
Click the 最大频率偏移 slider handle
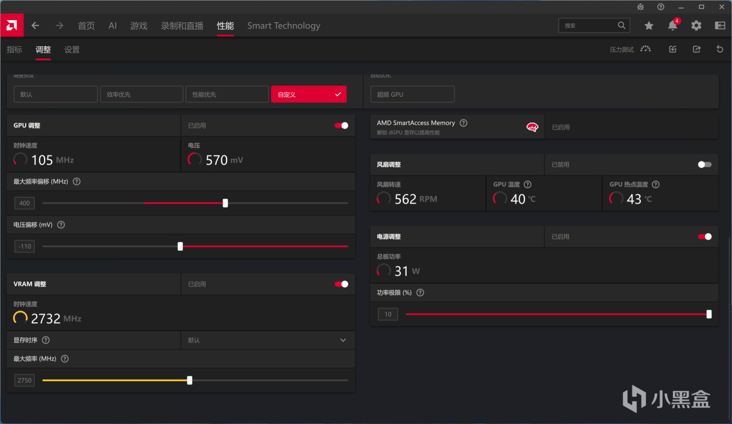225,203
